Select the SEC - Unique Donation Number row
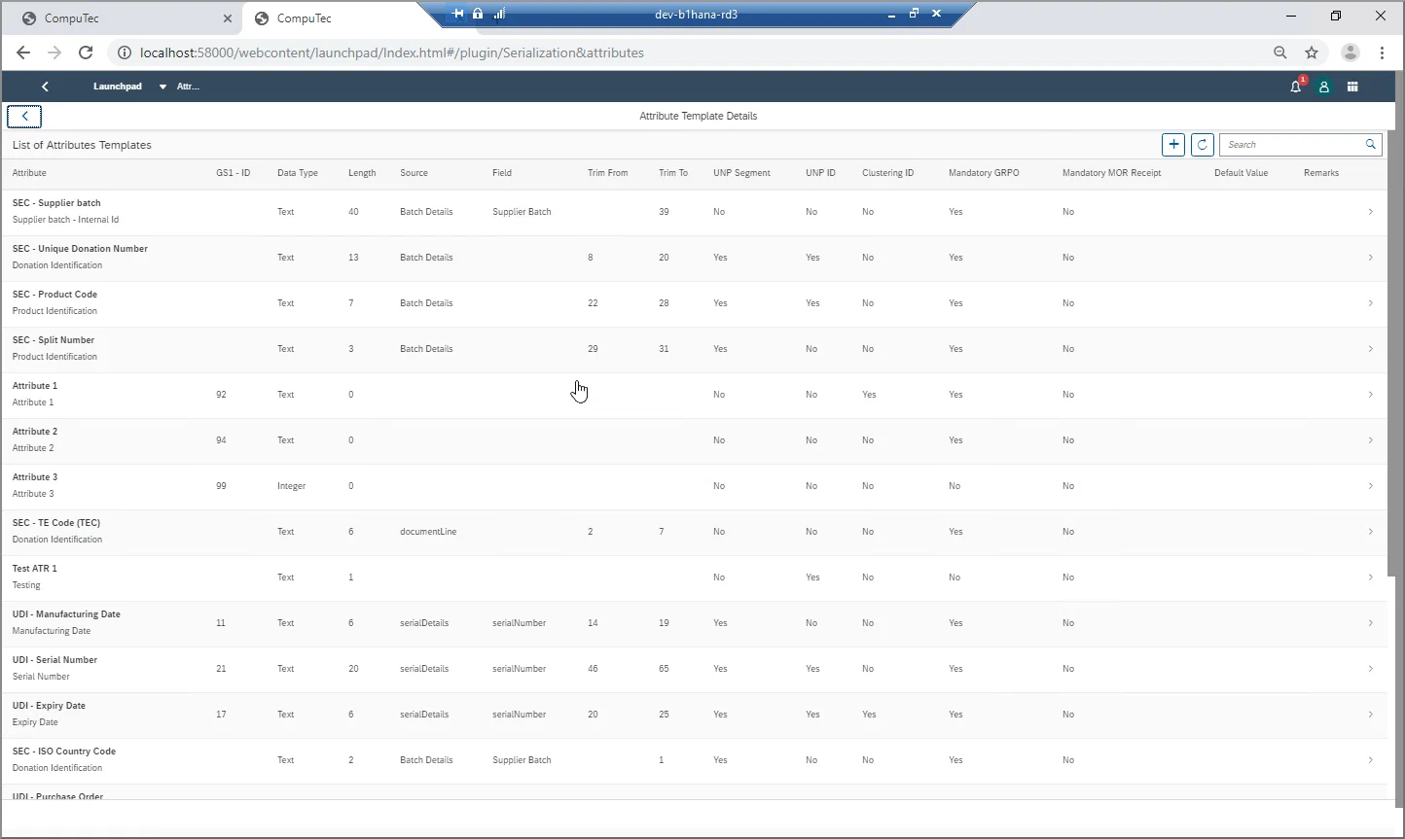Screen dimensions: 1405x839 (x=695, y=258)
